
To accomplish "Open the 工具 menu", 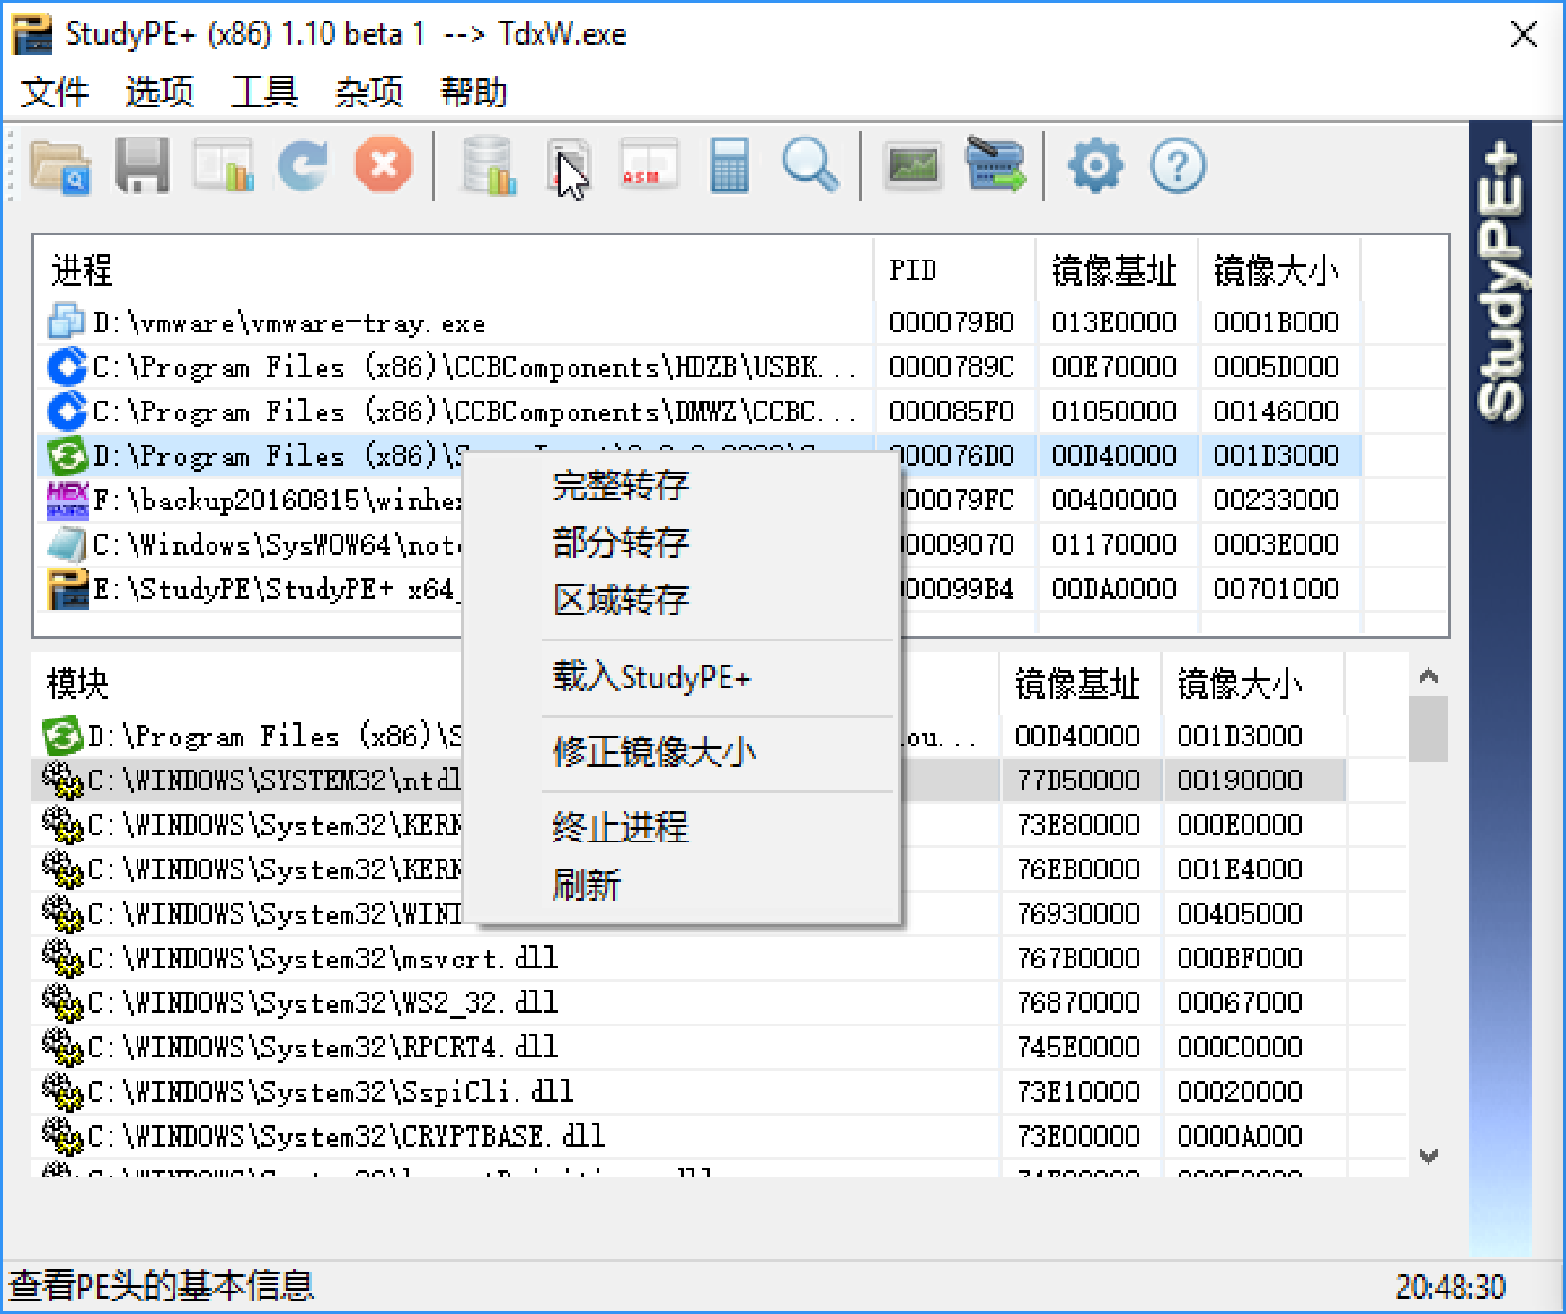I will click(264, 92).
